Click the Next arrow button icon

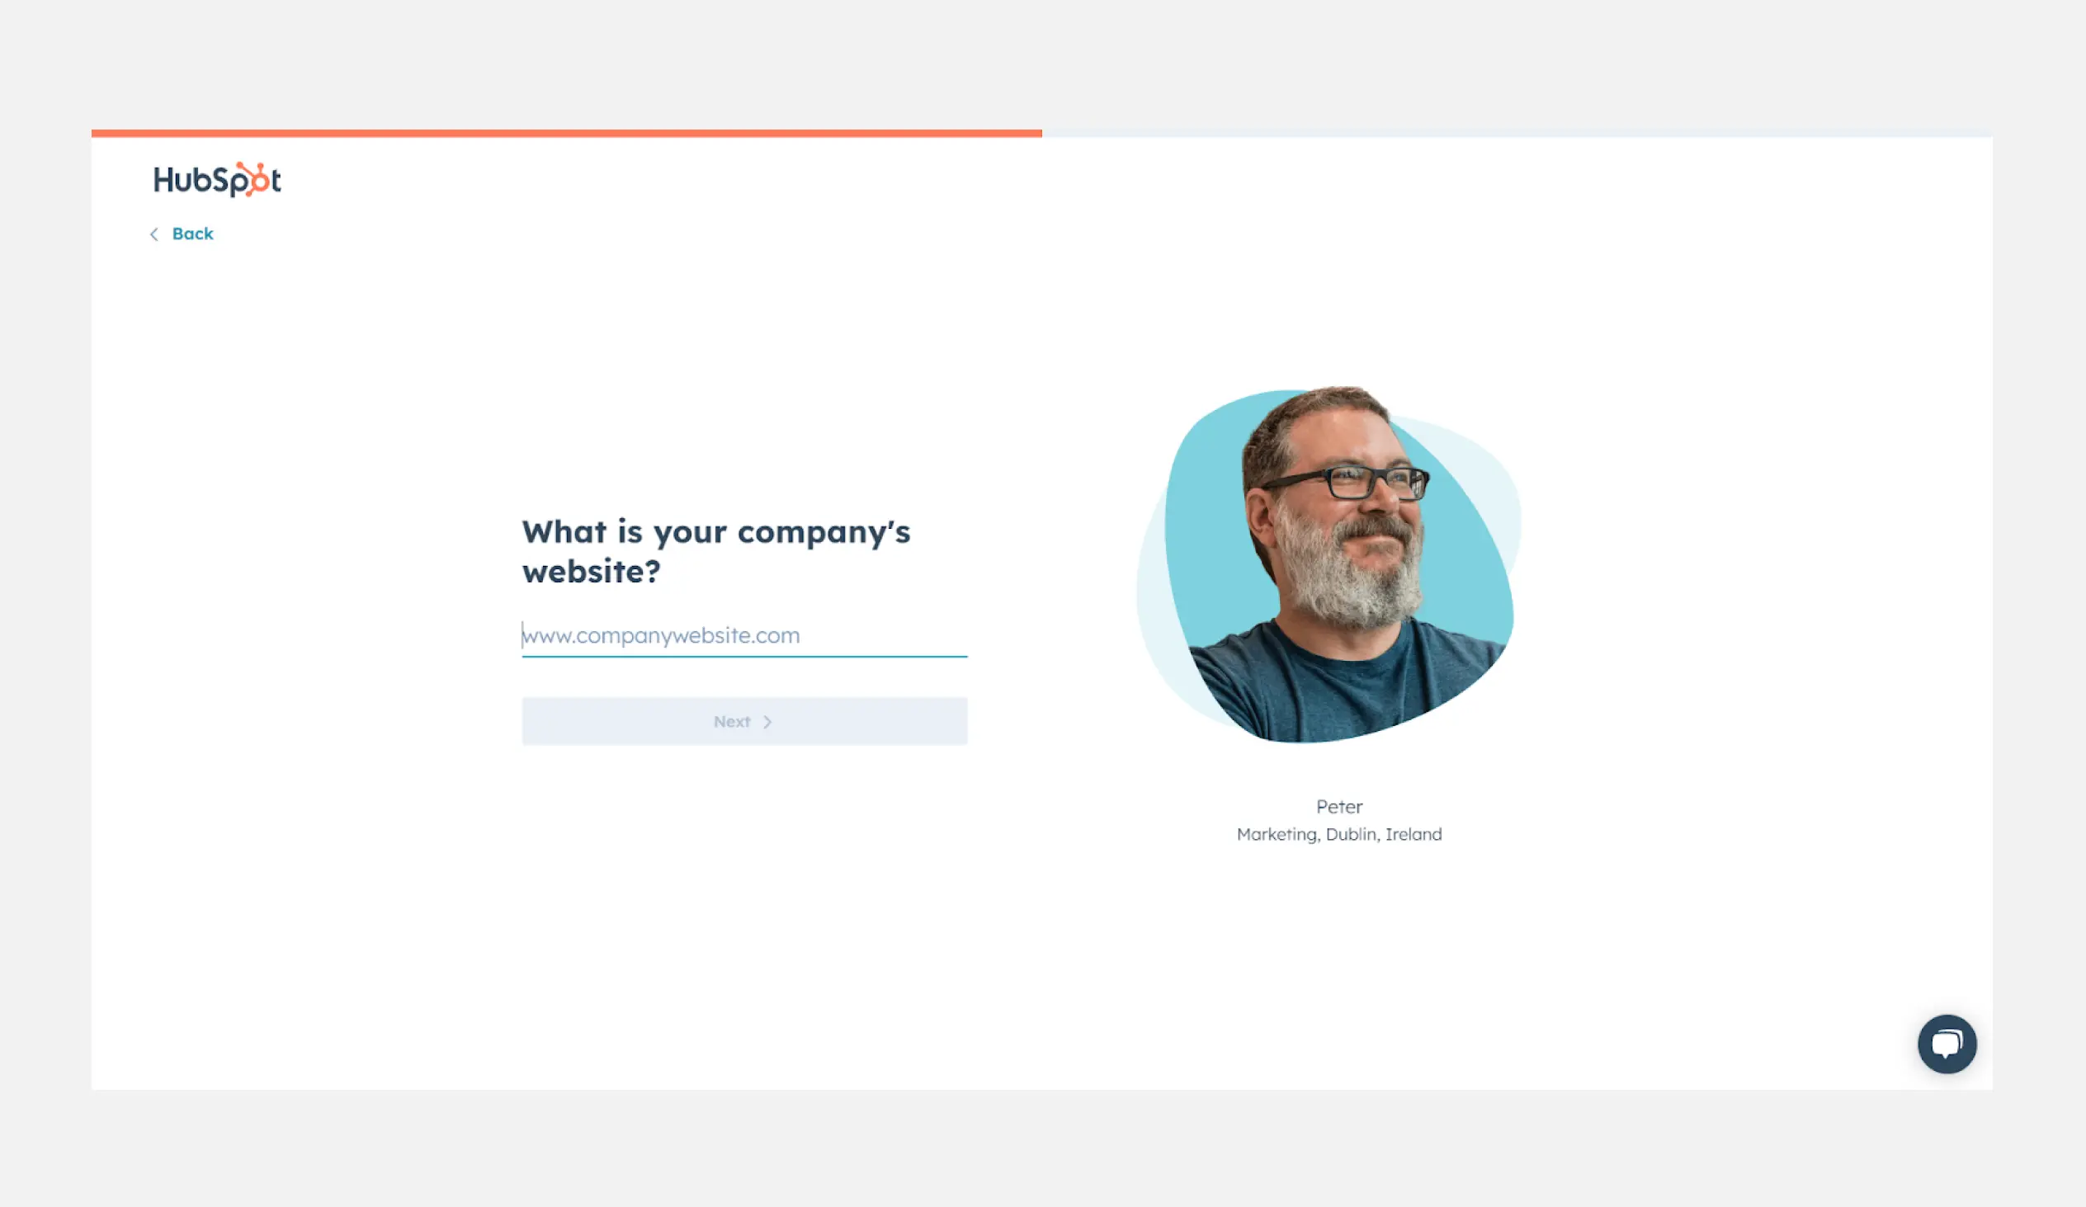[767, 721]
